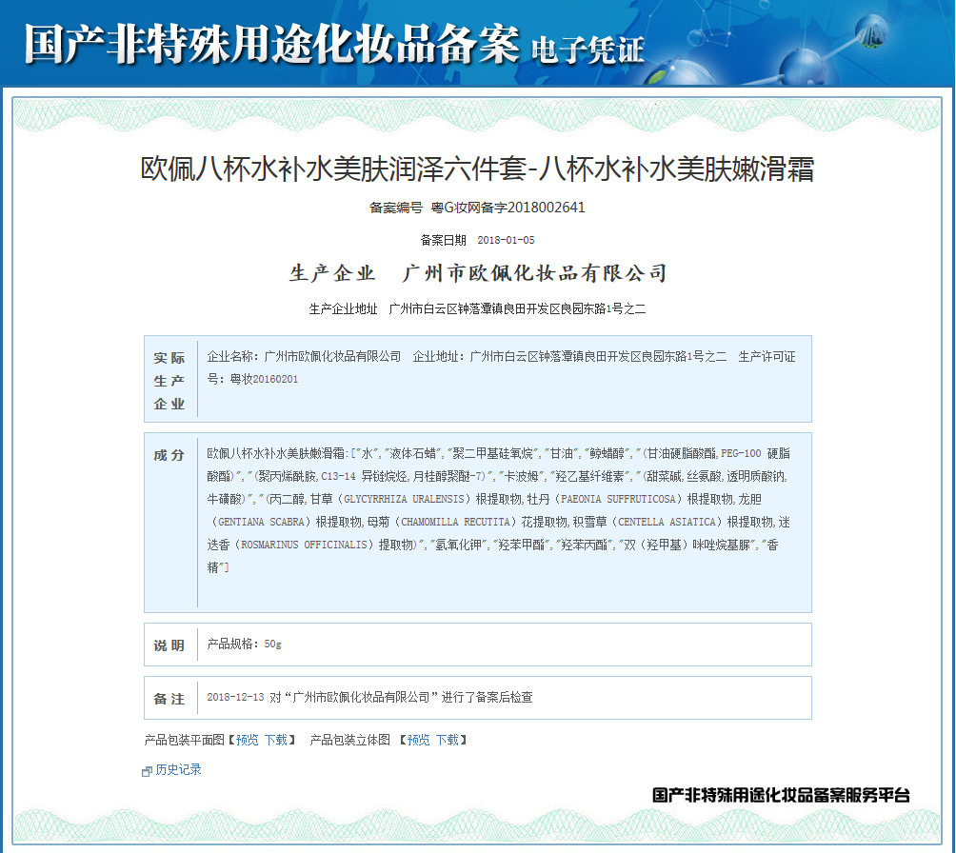The width and height of the screenshot is (956, 853).
Task: Download 产品包装立体图 via 下载 link
Action: click(447, 740)
